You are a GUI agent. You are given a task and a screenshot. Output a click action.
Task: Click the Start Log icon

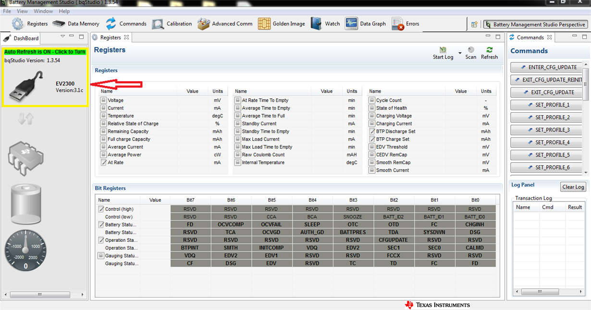coord(443,50)
